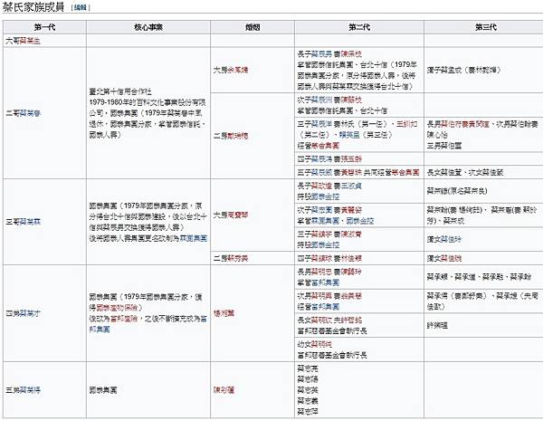Open 蔡鎮球 red link in 四子 entry
This screenshot has height=421, width=543.
(321, 258)
